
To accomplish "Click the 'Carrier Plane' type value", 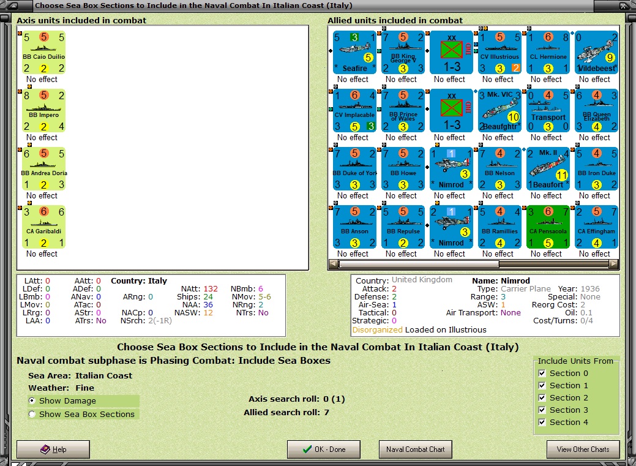I will [526, 288].
